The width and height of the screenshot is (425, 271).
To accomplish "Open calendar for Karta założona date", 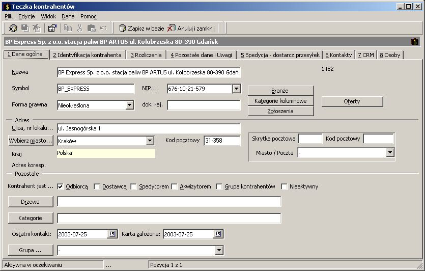I will (218, 234).
